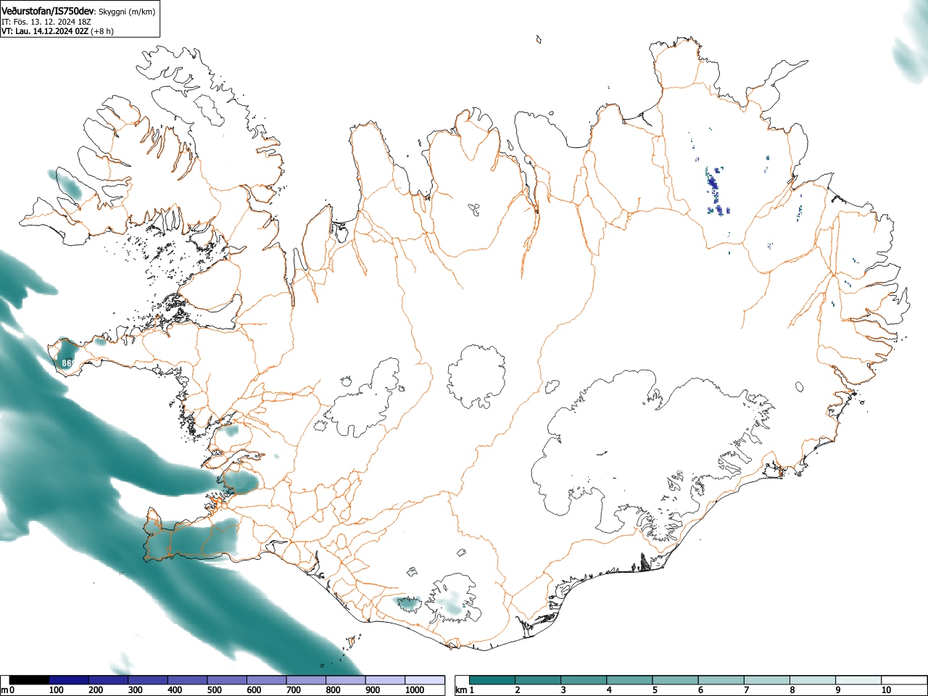This screenshot has width=928, height=696.
Task: Click the '600' tick label
Action: (254, 690)
